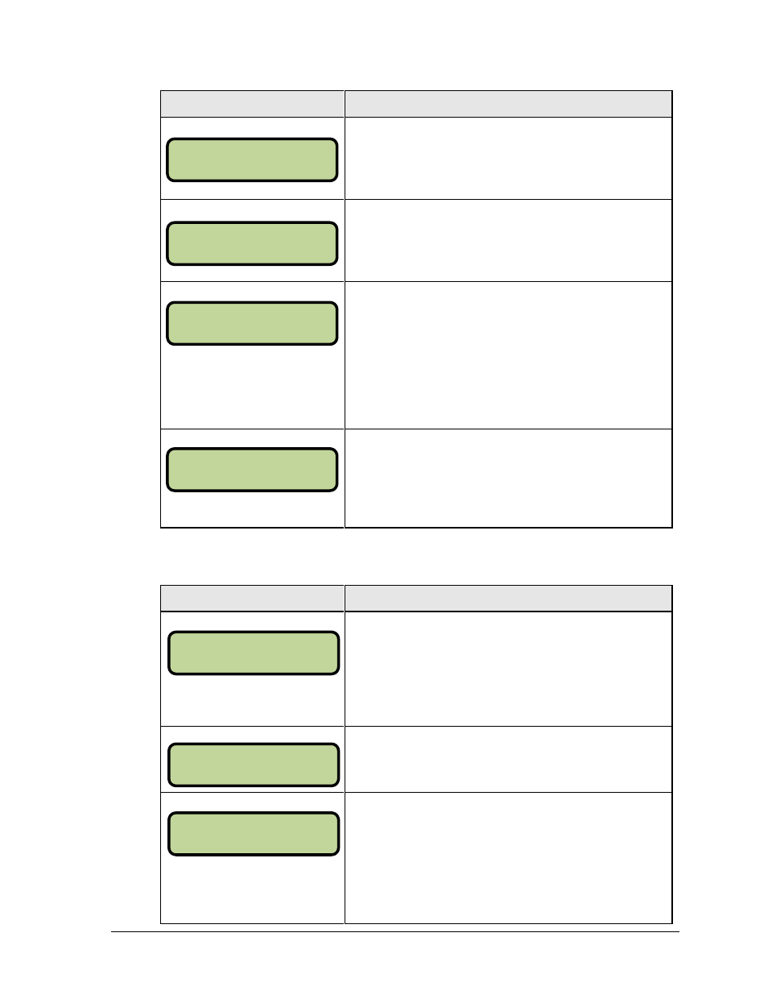Click the upper table's wide right header cell

[508, 104]
